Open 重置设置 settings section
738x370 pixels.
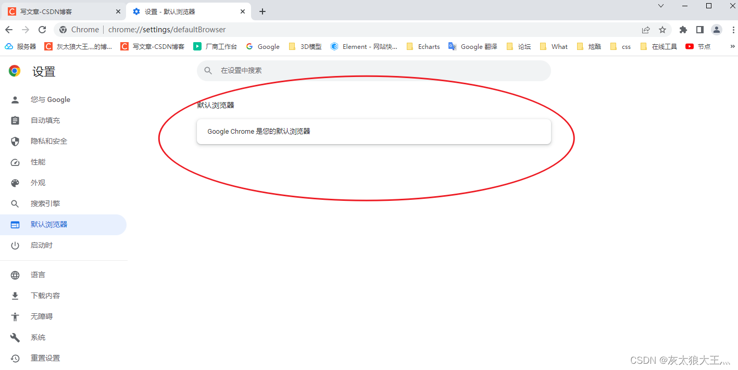(x=63, y=358)
